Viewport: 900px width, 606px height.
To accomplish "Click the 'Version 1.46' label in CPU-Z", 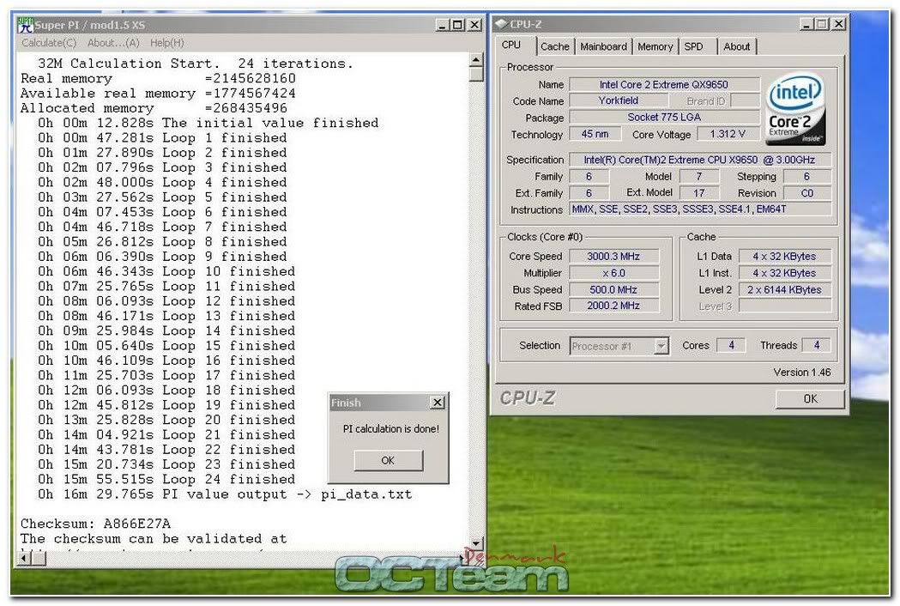I will [802, 373].
